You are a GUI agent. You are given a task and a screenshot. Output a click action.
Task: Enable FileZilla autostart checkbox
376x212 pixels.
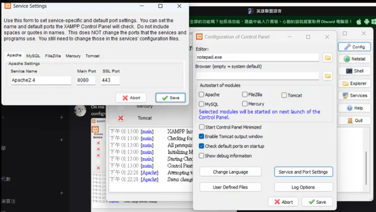pos(244,95)
